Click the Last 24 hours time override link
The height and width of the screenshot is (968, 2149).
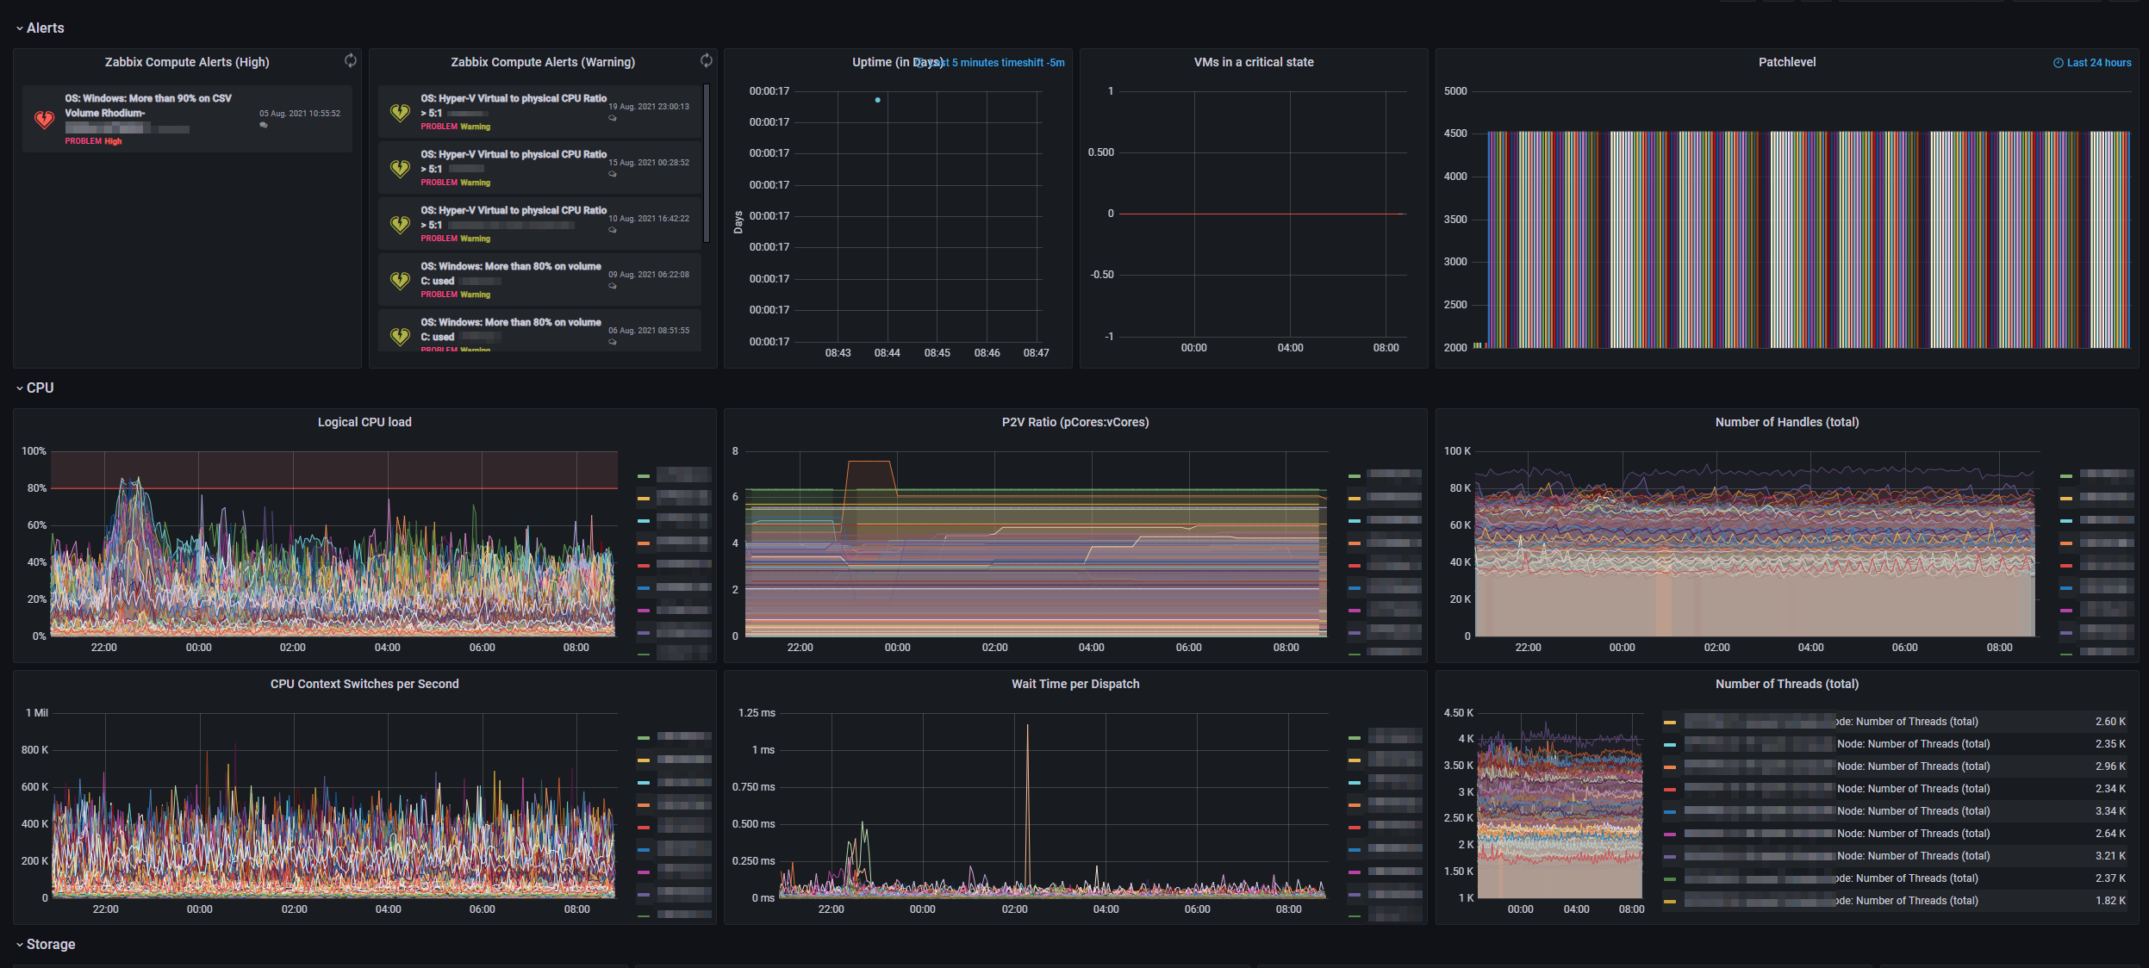(x=2098, y=63)
